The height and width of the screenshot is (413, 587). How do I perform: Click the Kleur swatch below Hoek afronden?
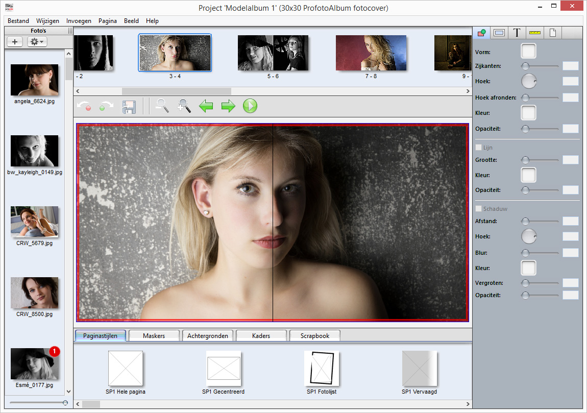pos(528,112)
